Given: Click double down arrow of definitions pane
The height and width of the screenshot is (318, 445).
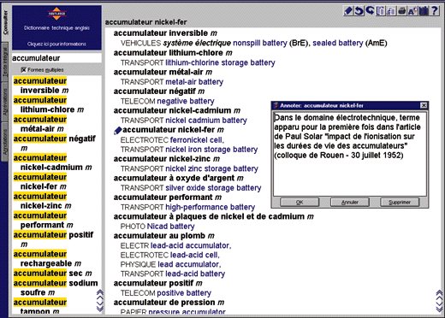Looking at the screenshot, I should [440, 309].
